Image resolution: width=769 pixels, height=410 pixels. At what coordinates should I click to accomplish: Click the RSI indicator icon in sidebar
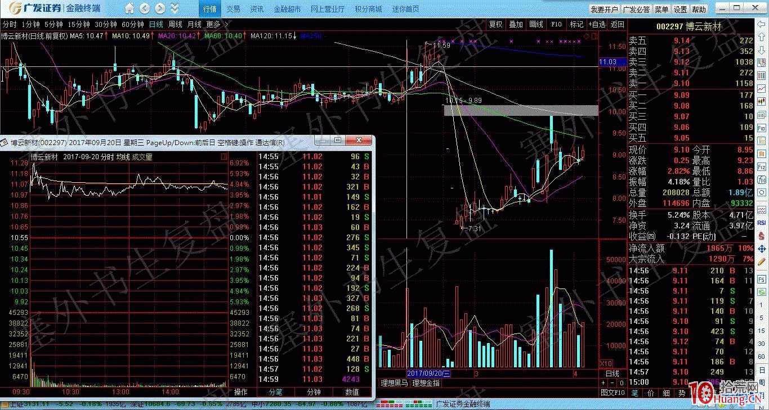tap(761, 223)
